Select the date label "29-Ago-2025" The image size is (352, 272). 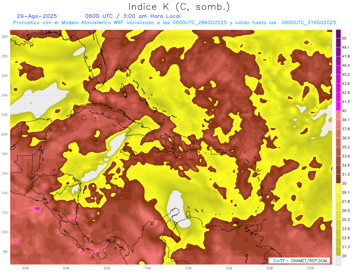pos(37,16)
